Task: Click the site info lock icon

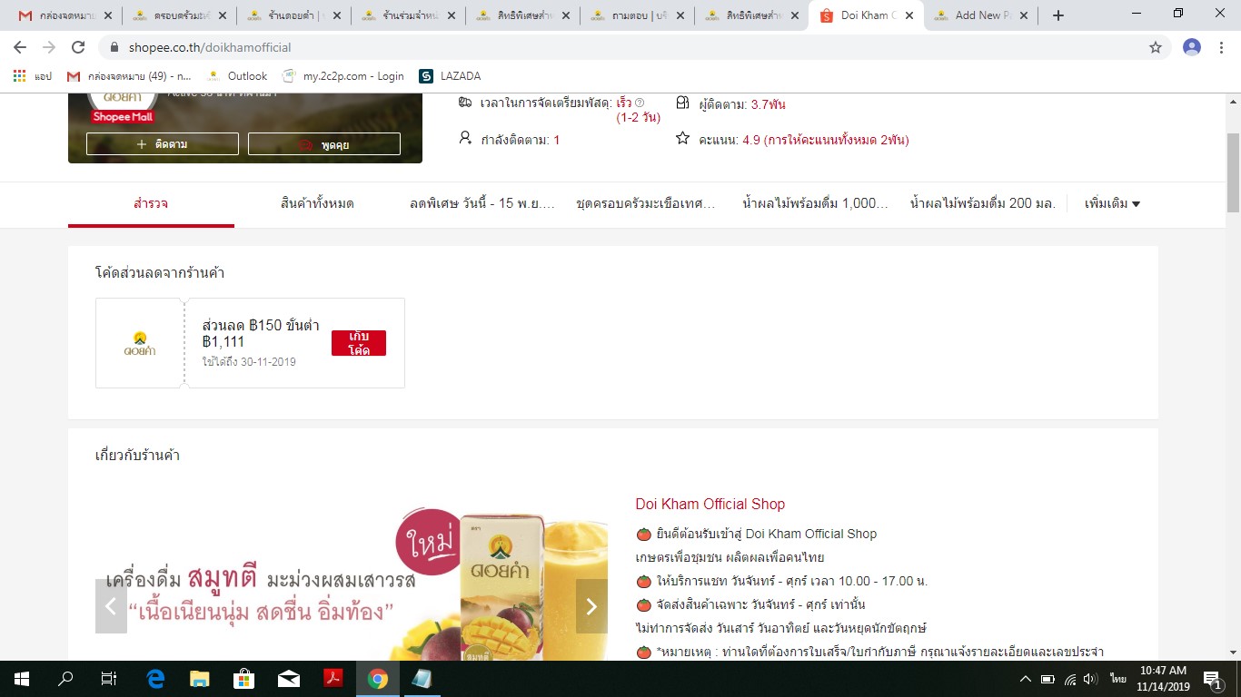Action: pos(114,47)
